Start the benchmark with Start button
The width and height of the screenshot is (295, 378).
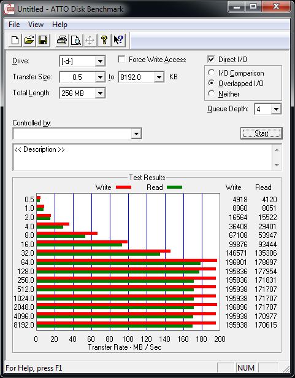tap(261, 133)
